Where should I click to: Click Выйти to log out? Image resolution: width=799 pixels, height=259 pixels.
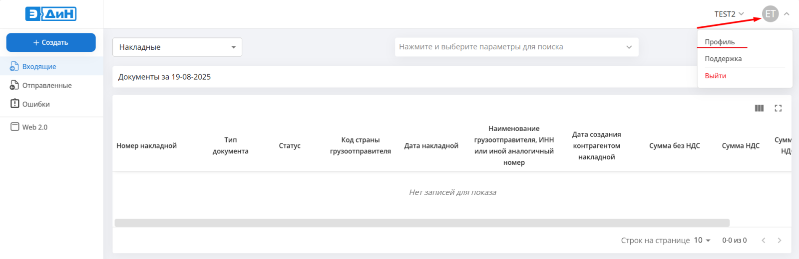tap(715, 76)
